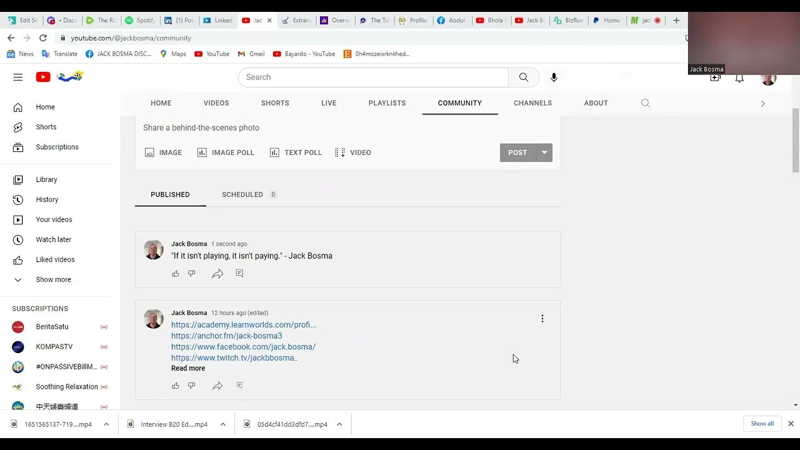Viewport: 800px width, 450px height.
Task: Like the 'If it isn't playing' post
Action: [176, 273]
